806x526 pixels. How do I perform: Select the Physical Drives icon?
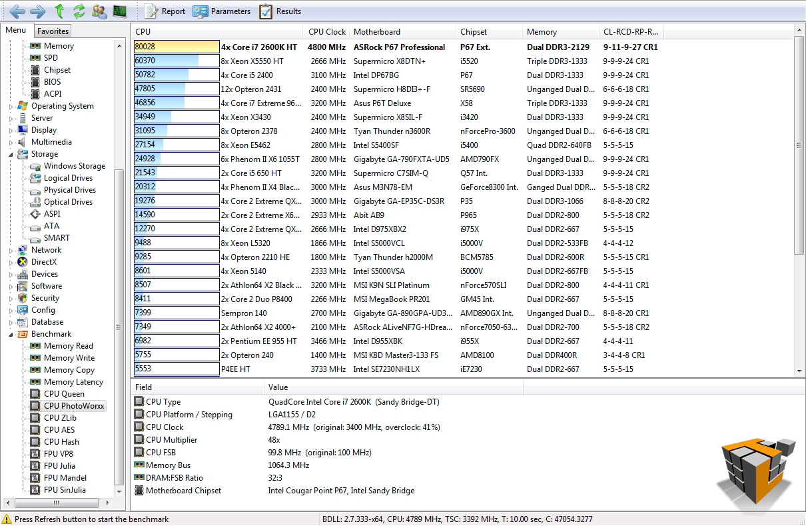point(35,190)
